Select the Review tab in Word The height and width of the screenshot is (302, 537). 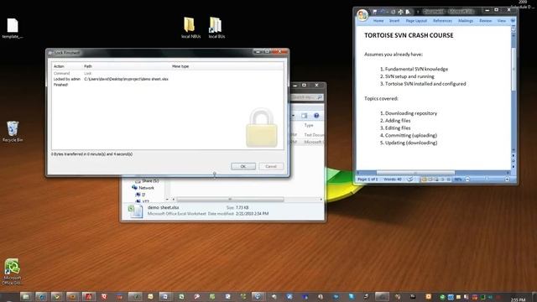[485, 21]
